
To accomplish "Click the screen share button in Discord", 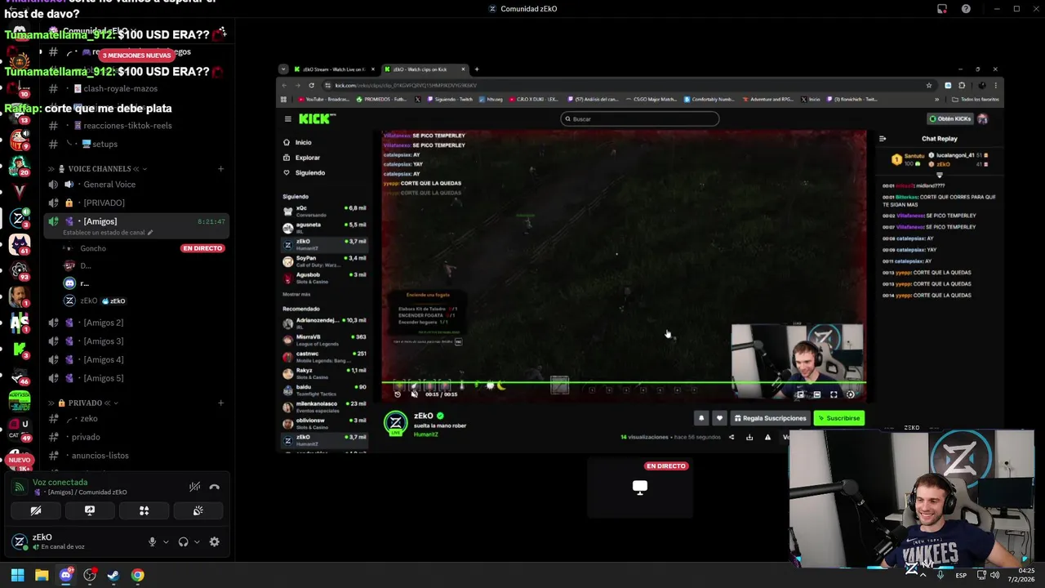I will point(90,510).
